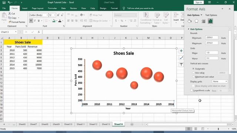237x133 pixels.
Task: Click the Insert Function fx icon
Action: pos(39,32)
